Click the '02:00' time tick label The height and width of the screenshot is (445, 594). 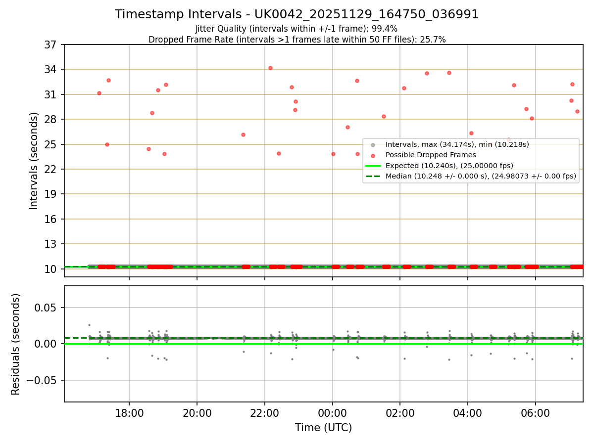click(400, 413)
